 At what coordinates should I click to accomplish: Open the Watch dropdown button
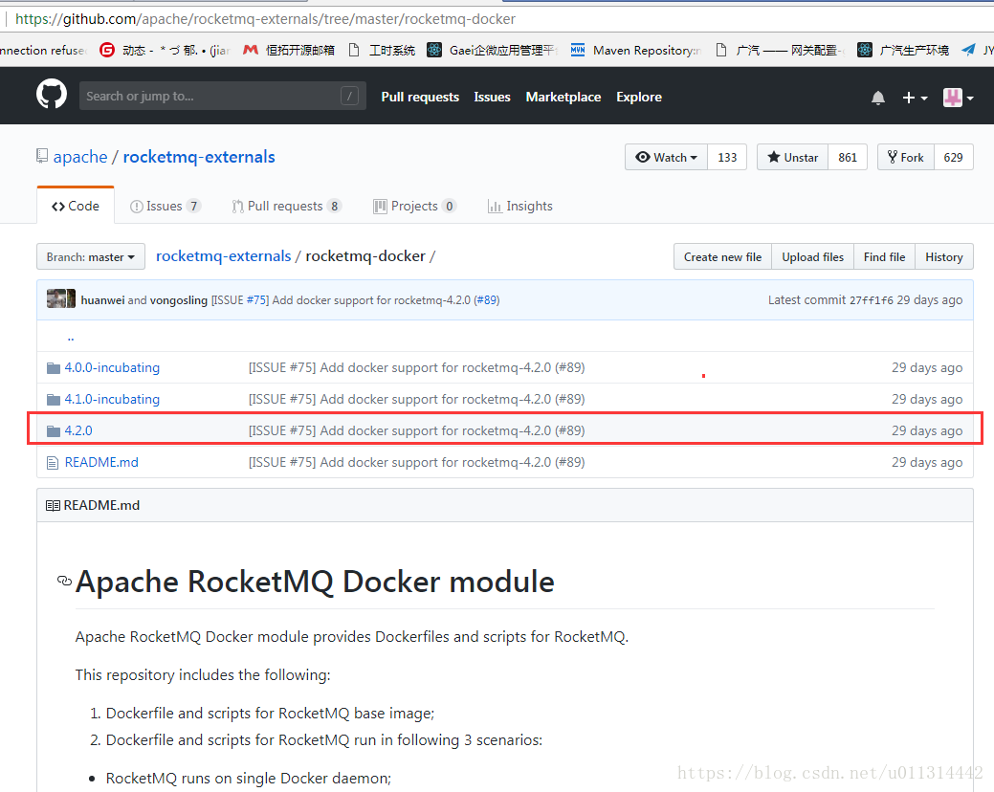[x=666, y=157]
